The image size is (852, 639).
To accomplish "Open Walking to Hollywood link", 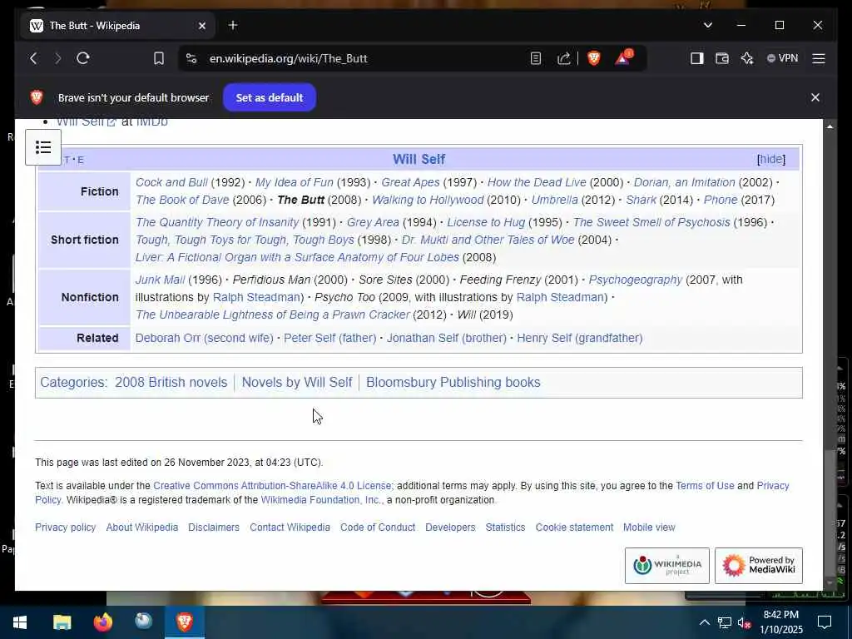I will pyautogui.click(x=428, y=200).
